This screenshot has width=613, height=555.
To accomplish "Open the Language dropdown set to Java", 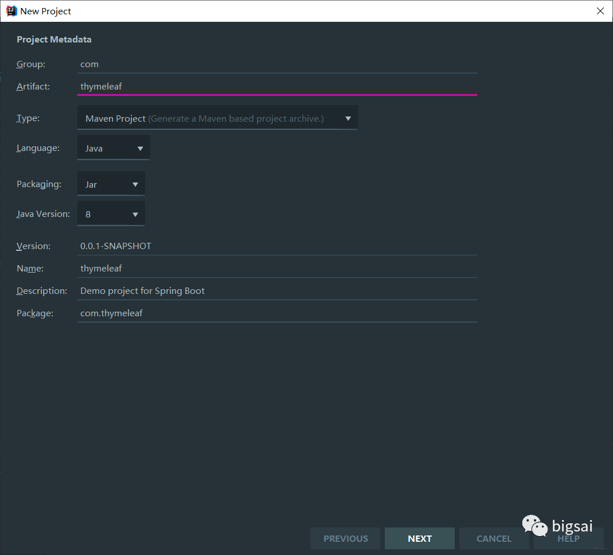I will tap(114, 148).
